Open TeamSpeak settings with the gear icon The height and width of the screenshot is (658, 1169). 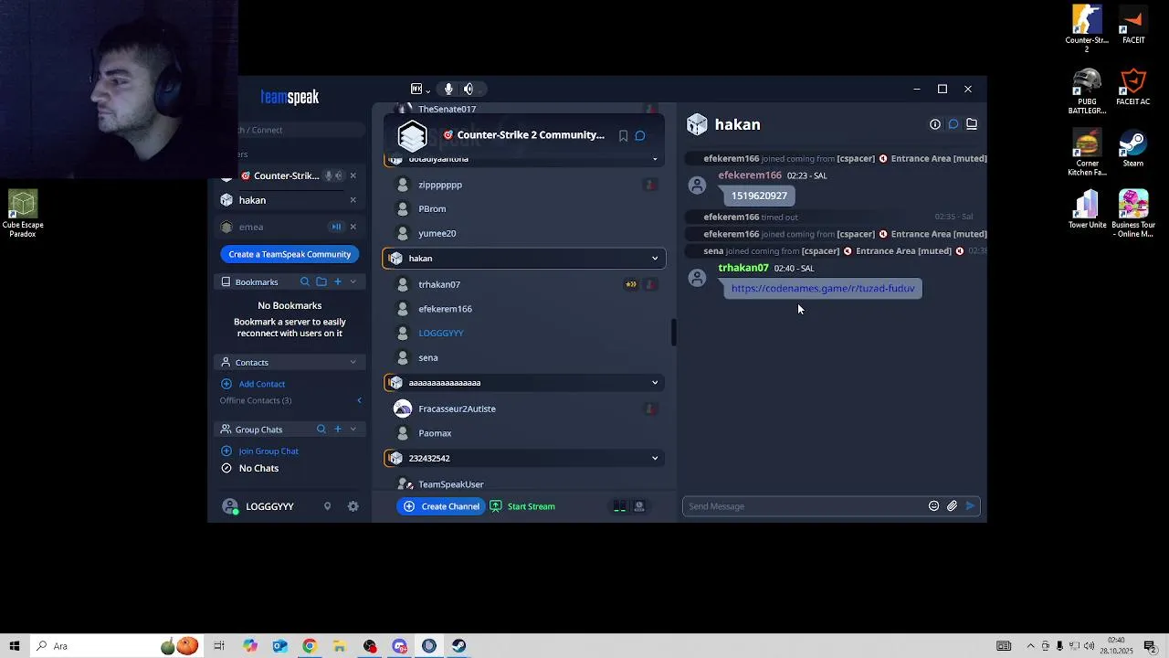click(x=353, y=506)
